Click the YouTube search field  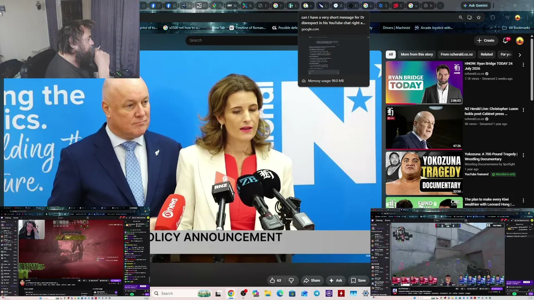pos(242,40)
